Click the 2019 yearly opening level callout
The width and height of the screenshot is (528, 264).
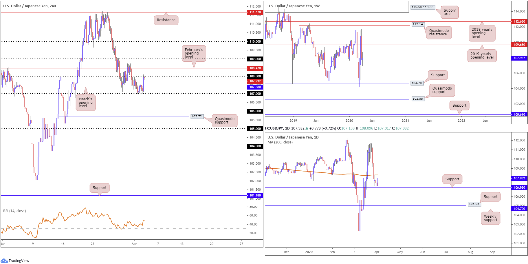tap(482, 55)
